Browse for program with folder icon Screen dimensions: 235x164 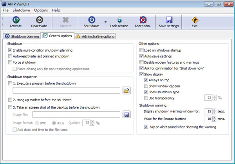tap(127, 91)
